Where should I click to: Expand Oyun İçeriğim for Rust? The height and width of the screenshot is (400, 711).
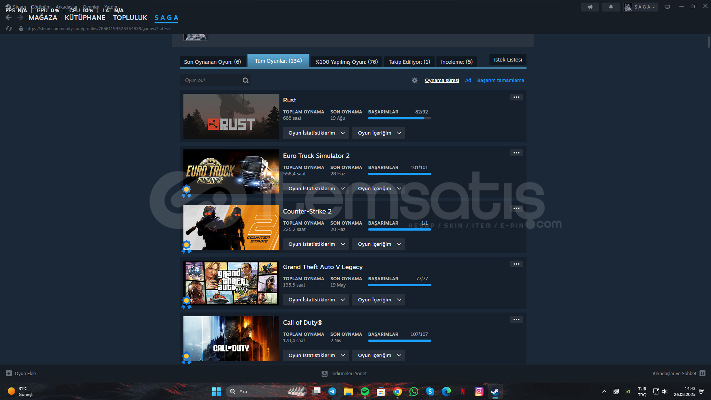pos(379,133)
